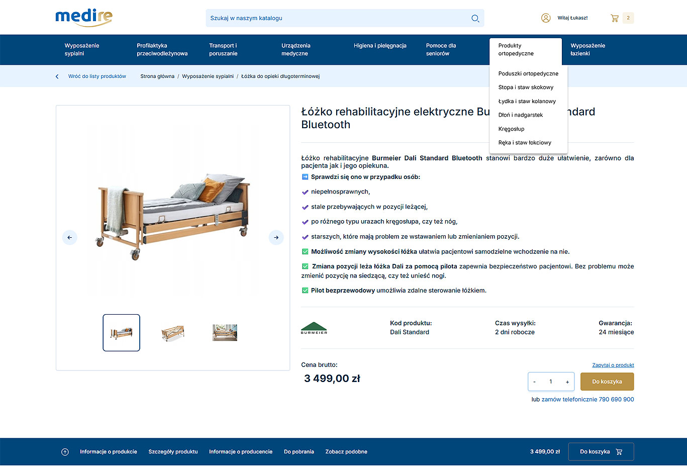Decrease quantity with minus button
This screenshot has width=687, height=469.
coord(534,382)
